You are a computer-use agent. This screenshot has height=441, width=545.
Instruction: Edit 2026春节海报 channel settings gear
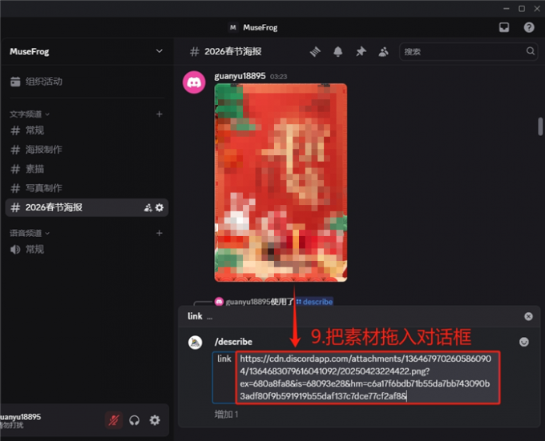[x=159, y=207]
